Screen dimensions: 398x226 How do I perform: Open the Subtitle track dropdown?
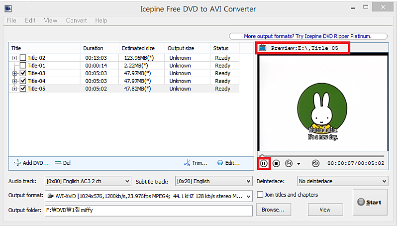pos(214,181)
